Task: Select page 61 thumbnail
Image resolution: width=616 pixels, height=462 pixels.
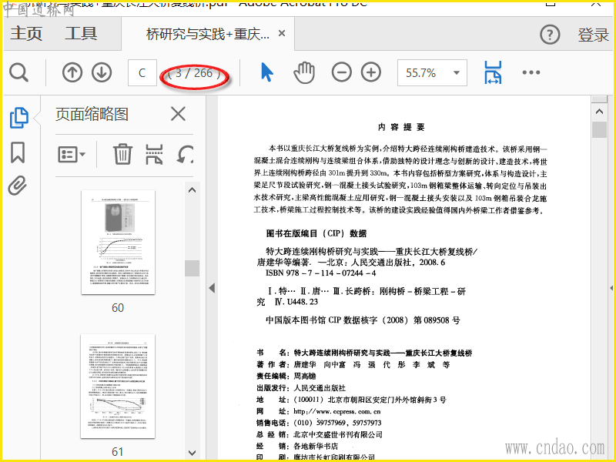Action: [x=118, y=387]
